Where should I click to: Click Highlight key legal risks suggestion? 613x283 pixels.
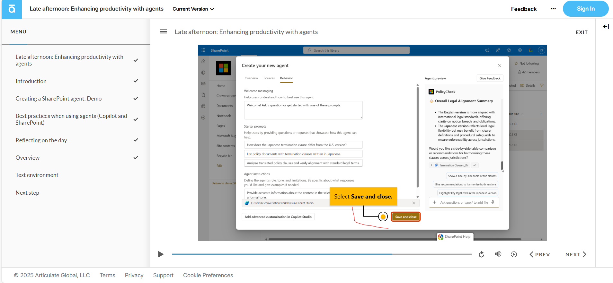click(467, 193)
